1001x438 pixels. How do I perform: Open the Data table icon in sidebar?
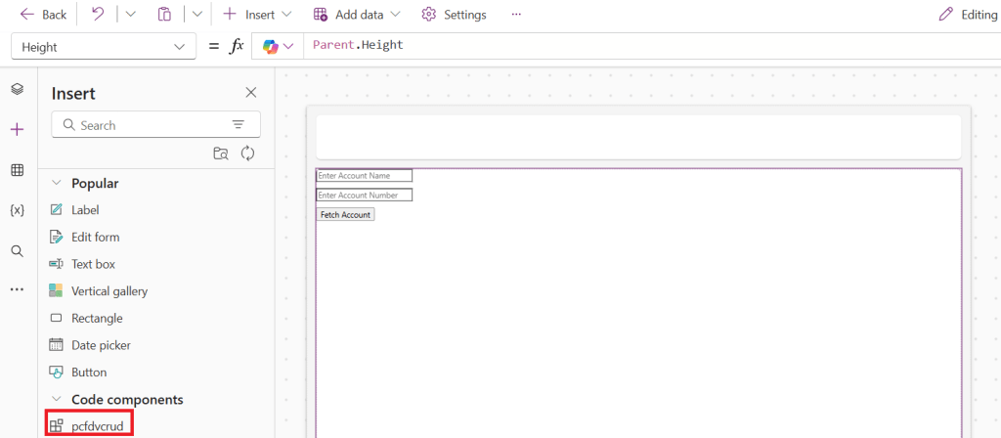click(17, 170)
